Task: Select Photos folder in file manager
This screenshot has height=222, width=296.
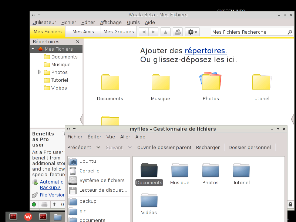Action: click(x=211, y=174)
